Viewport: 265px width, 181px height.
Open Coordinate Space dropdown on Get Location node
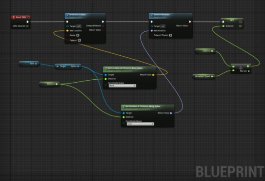point(122,86)
